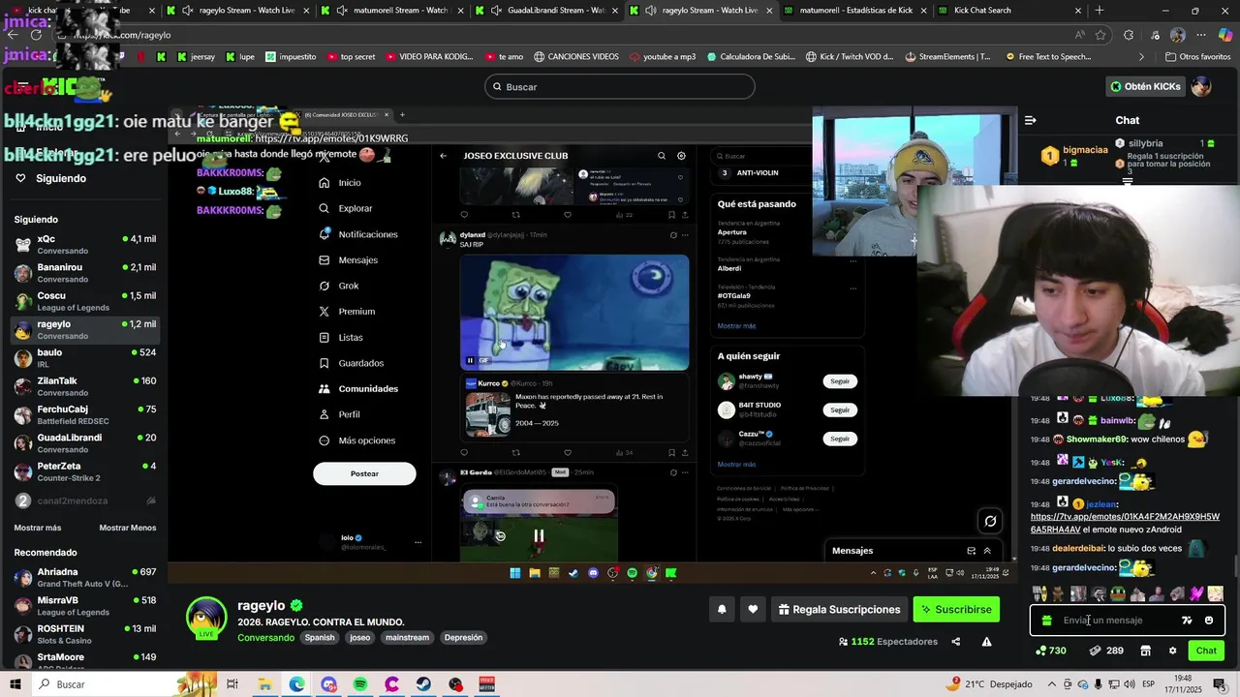Open ROSHTEIN recommended channel

(85, 634)
